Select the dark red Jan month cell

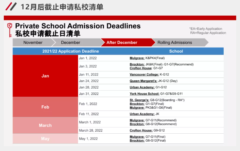pyautogui.click(x=45, y=76)
